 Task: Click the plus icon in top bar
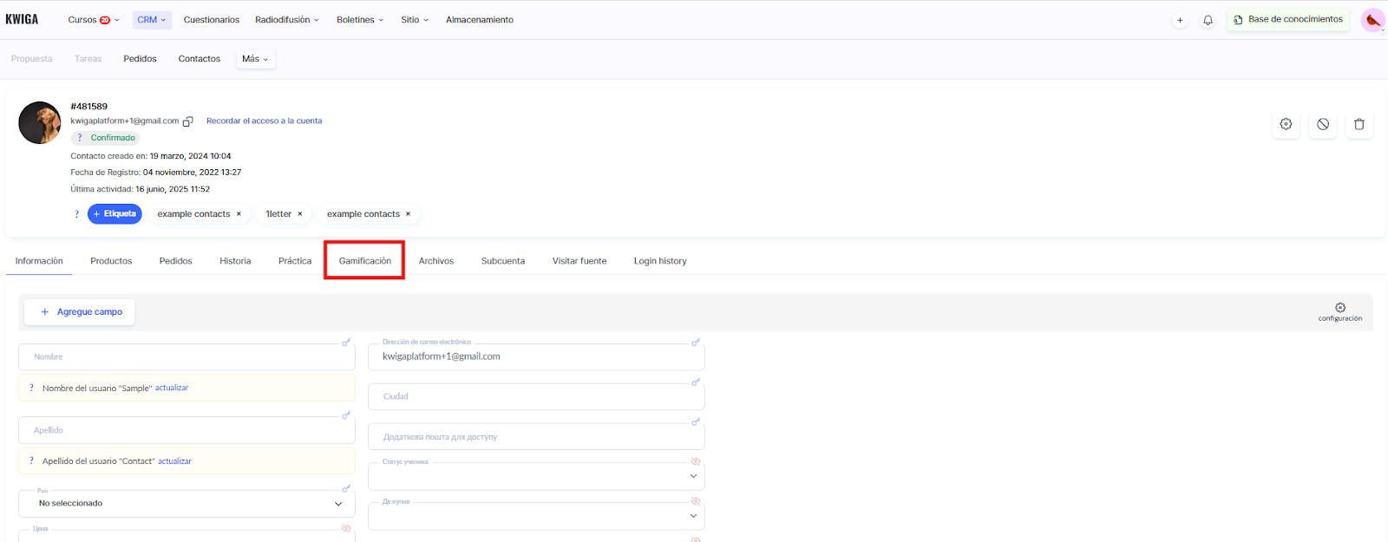[x=1180, y=20]
